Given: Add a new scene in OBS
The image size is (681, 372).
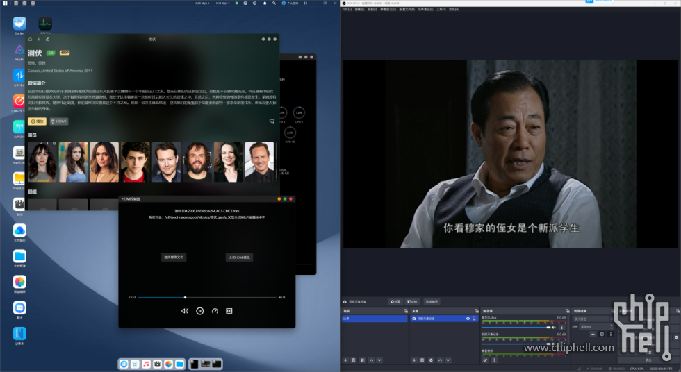Looking at the screenshot, I should pyautogui.click(x=346, y=360).
